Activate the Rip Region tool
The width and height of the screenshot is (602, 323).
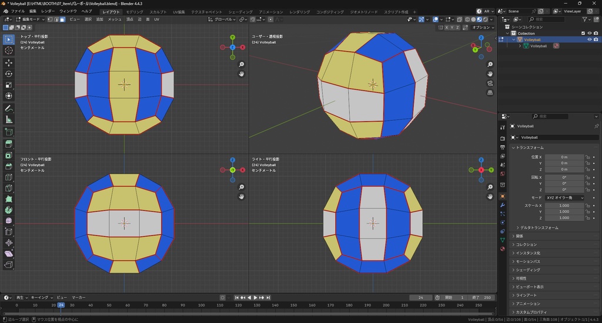point(9,265)
